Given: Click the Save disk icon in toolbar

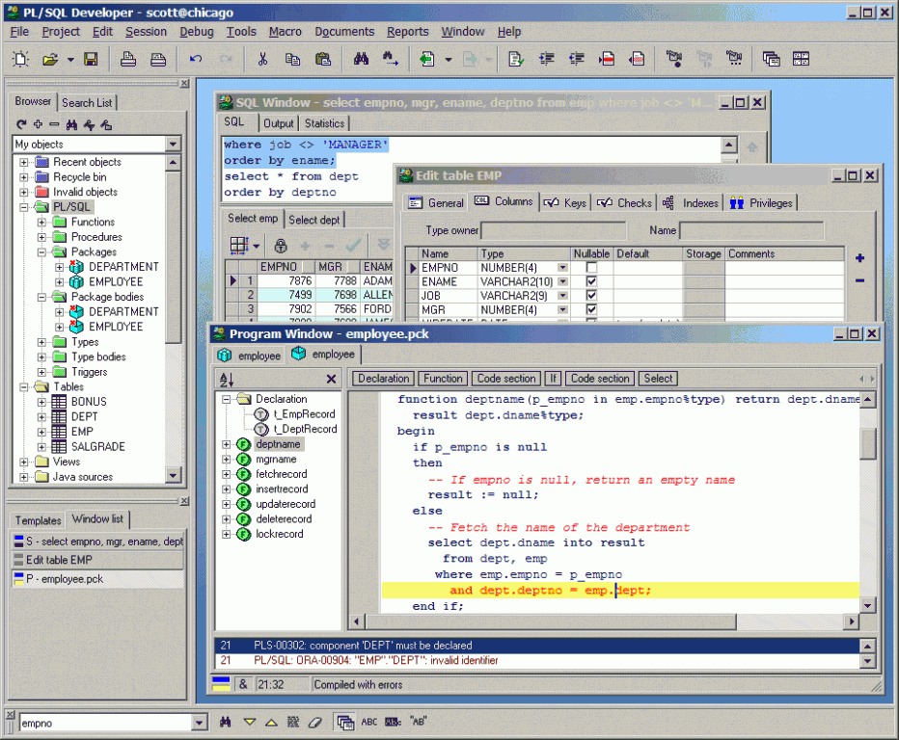Looking at the screenshot, I should pyautogui.click(x=91, y=59).
